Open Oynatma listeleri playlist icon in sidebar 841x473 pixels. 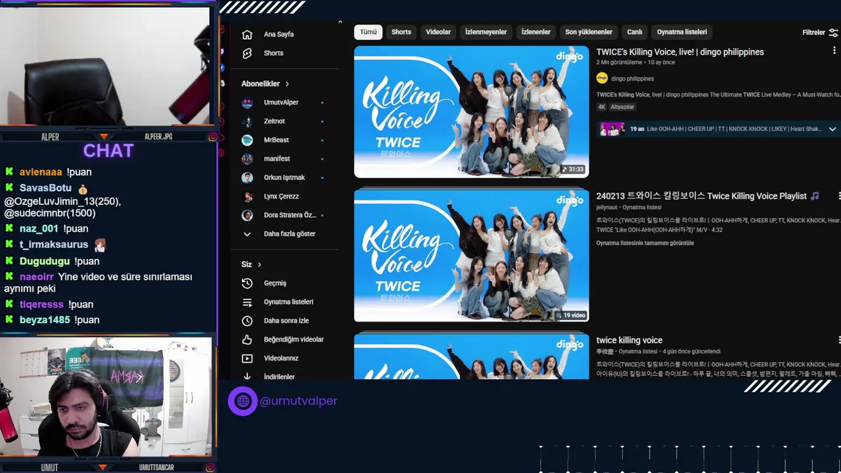coord(247,302)
